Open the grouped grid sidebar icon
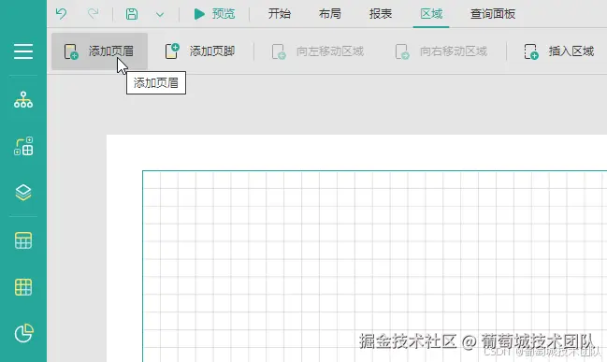This screenshot has width=607, height=362. tap(23, 146)
